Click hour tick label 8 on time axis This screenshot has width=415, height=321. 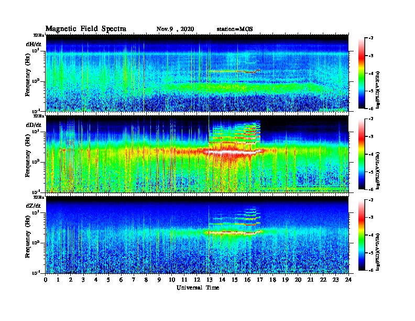[146, 280]
